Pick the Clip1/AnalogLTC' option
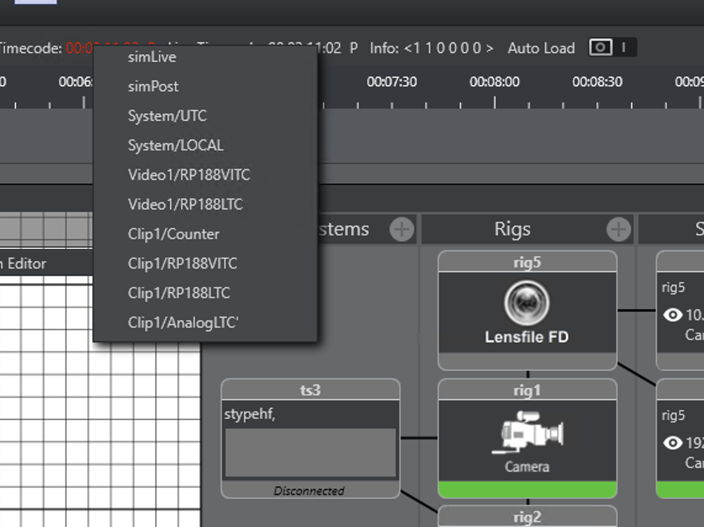The image size is (704, 527). 182,323
